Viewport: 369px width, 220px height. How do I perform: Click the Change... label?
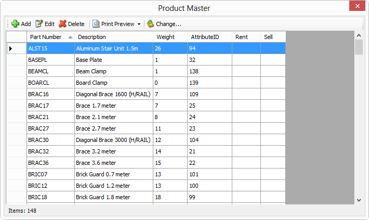pyautogui.click(x=169, y=24)
